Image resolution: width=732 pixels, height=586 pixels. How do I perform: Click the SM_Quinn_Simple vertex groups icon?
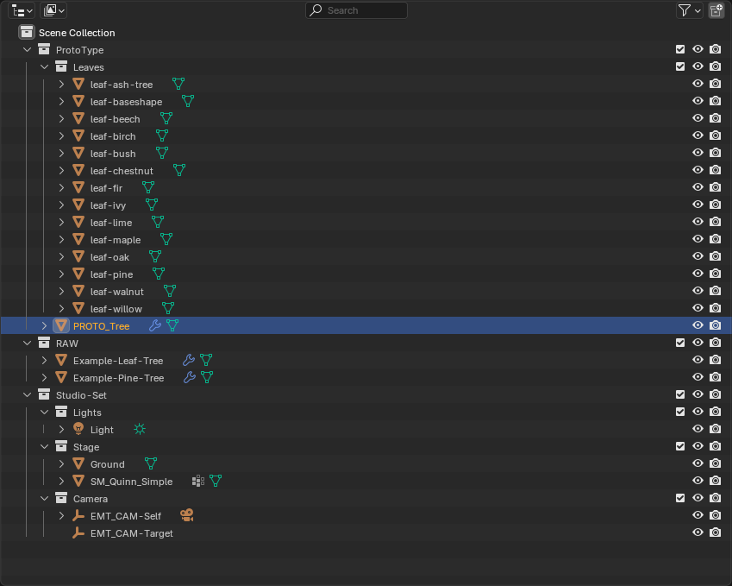point(197,481)
